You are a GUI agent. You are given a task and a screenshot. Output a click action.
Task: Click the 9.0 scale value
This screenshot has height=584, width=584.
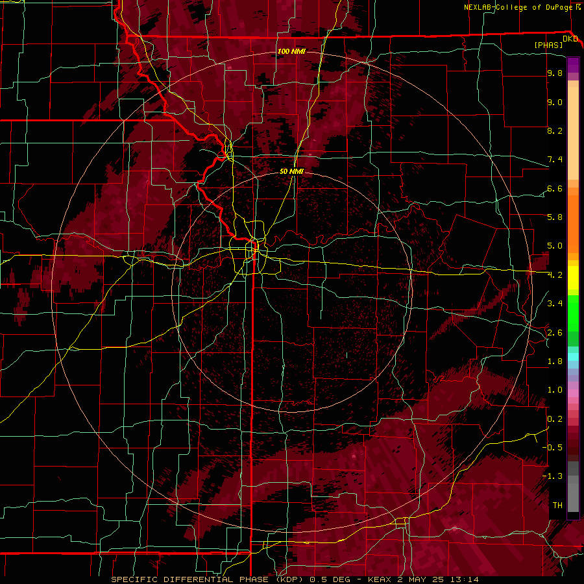pyautogui.click(x=555, y=103)
